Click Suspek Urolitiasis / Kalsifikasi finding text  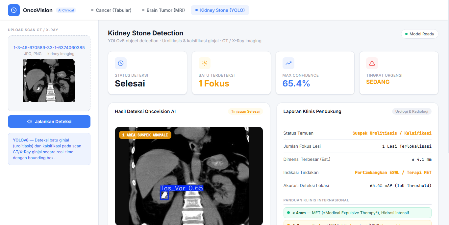click(x=392, y=133)
